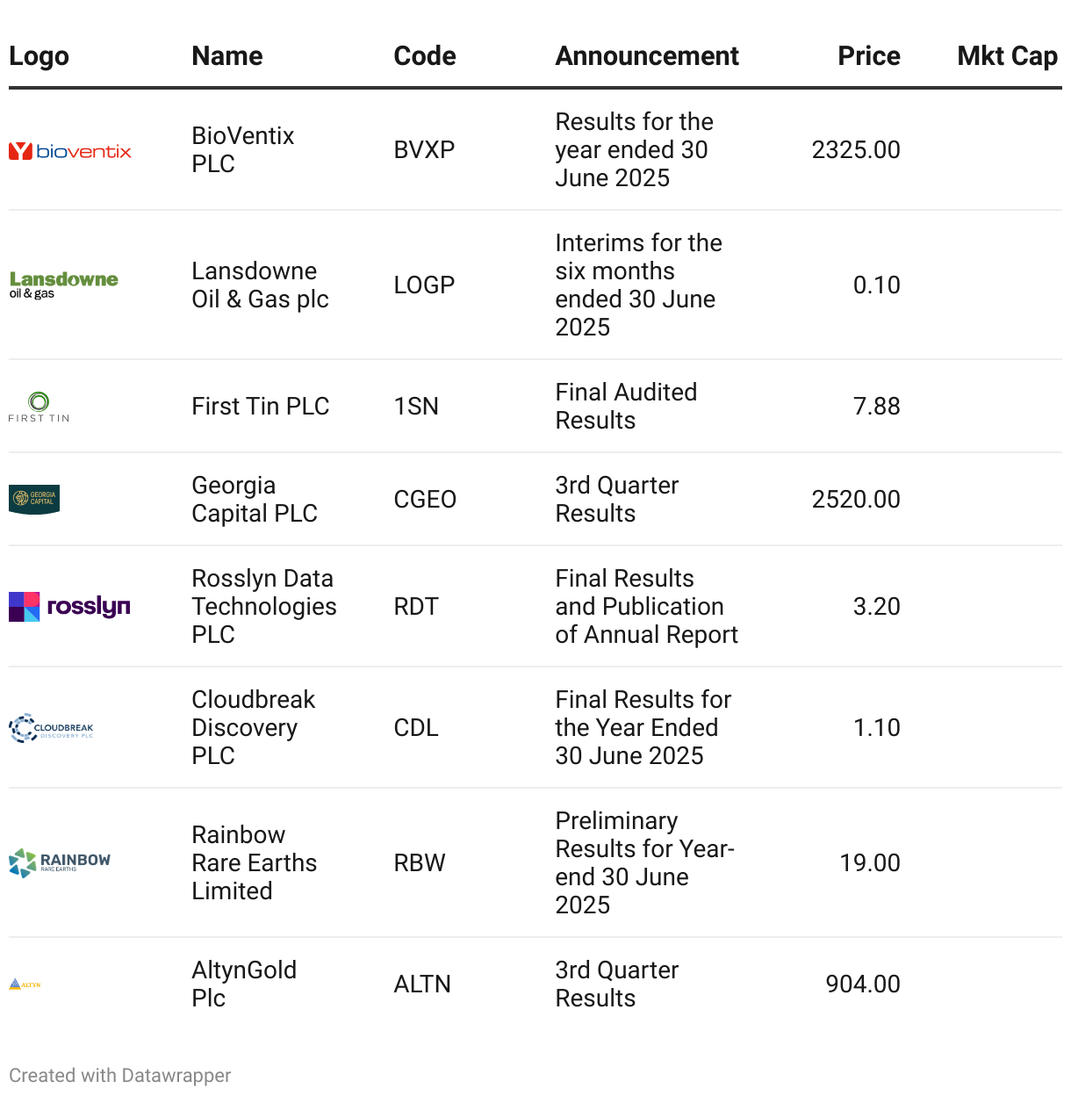
Task: Open Georgia Capital 3rd Quarter Results announcement
Action: tap(616, 499)
